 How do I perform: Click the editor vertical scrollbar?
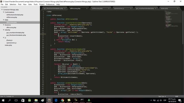point(183,27)
